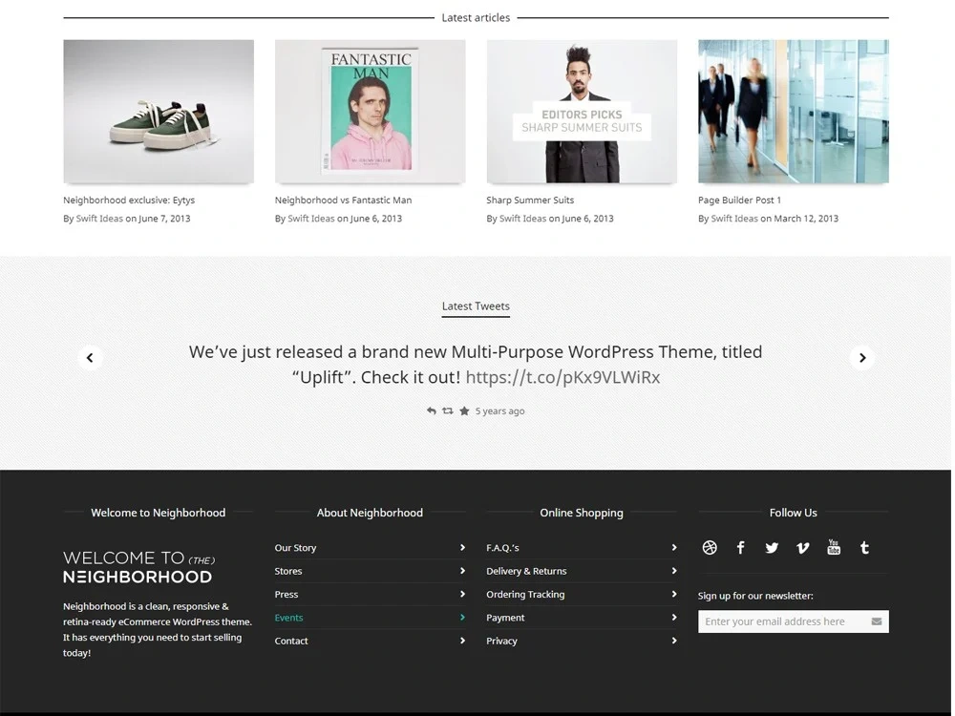Click the '5 years ago' tweet timestamp

point(500,411)
